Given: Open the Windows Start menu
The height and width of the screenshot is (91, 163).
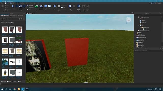Looking at the screenshot, I should pyautogui.click(x=2, y=89).
